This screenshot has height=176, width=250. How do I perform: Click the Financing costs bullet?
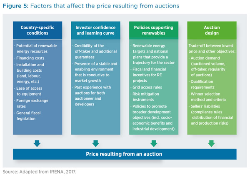point(29,58)
